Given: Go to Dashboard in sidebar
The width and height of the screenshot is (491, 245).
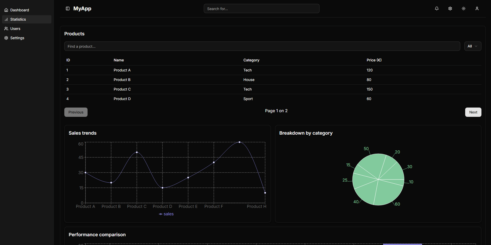Looking at the screenshot, I should point(27,10).
